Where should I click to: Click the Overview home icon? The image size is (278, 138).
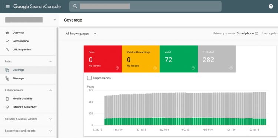tap(7, 33)
